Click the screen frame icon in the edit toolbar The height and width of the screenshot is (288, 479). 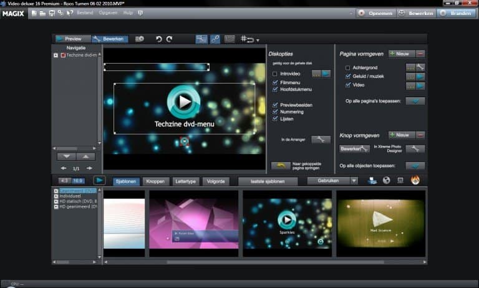coord(230,39)
